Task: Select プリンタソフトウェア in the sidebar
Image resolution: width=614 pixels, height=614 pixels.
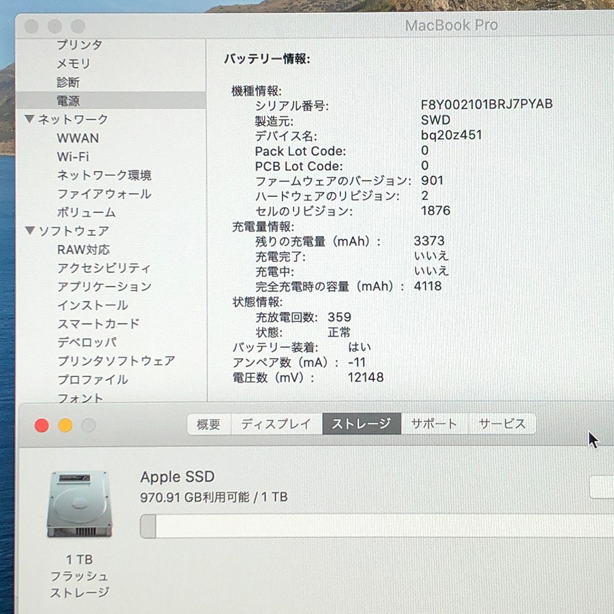Action: 116,360
